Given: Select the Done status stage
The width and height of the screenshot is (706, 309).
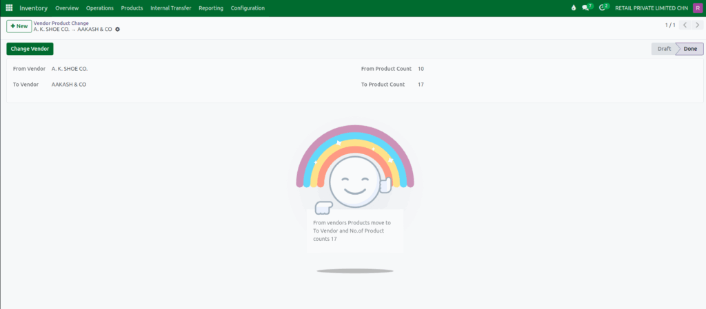Looking at the screenshot, I should (689, 49).
